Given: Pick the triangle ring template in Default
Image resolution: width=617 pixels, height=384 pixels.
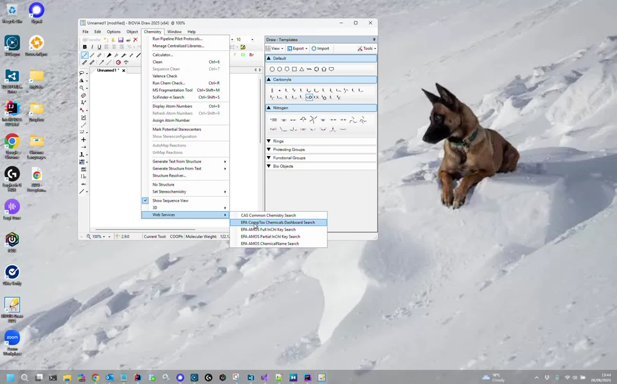Looking at the screenshot, I should coord(301,69).
